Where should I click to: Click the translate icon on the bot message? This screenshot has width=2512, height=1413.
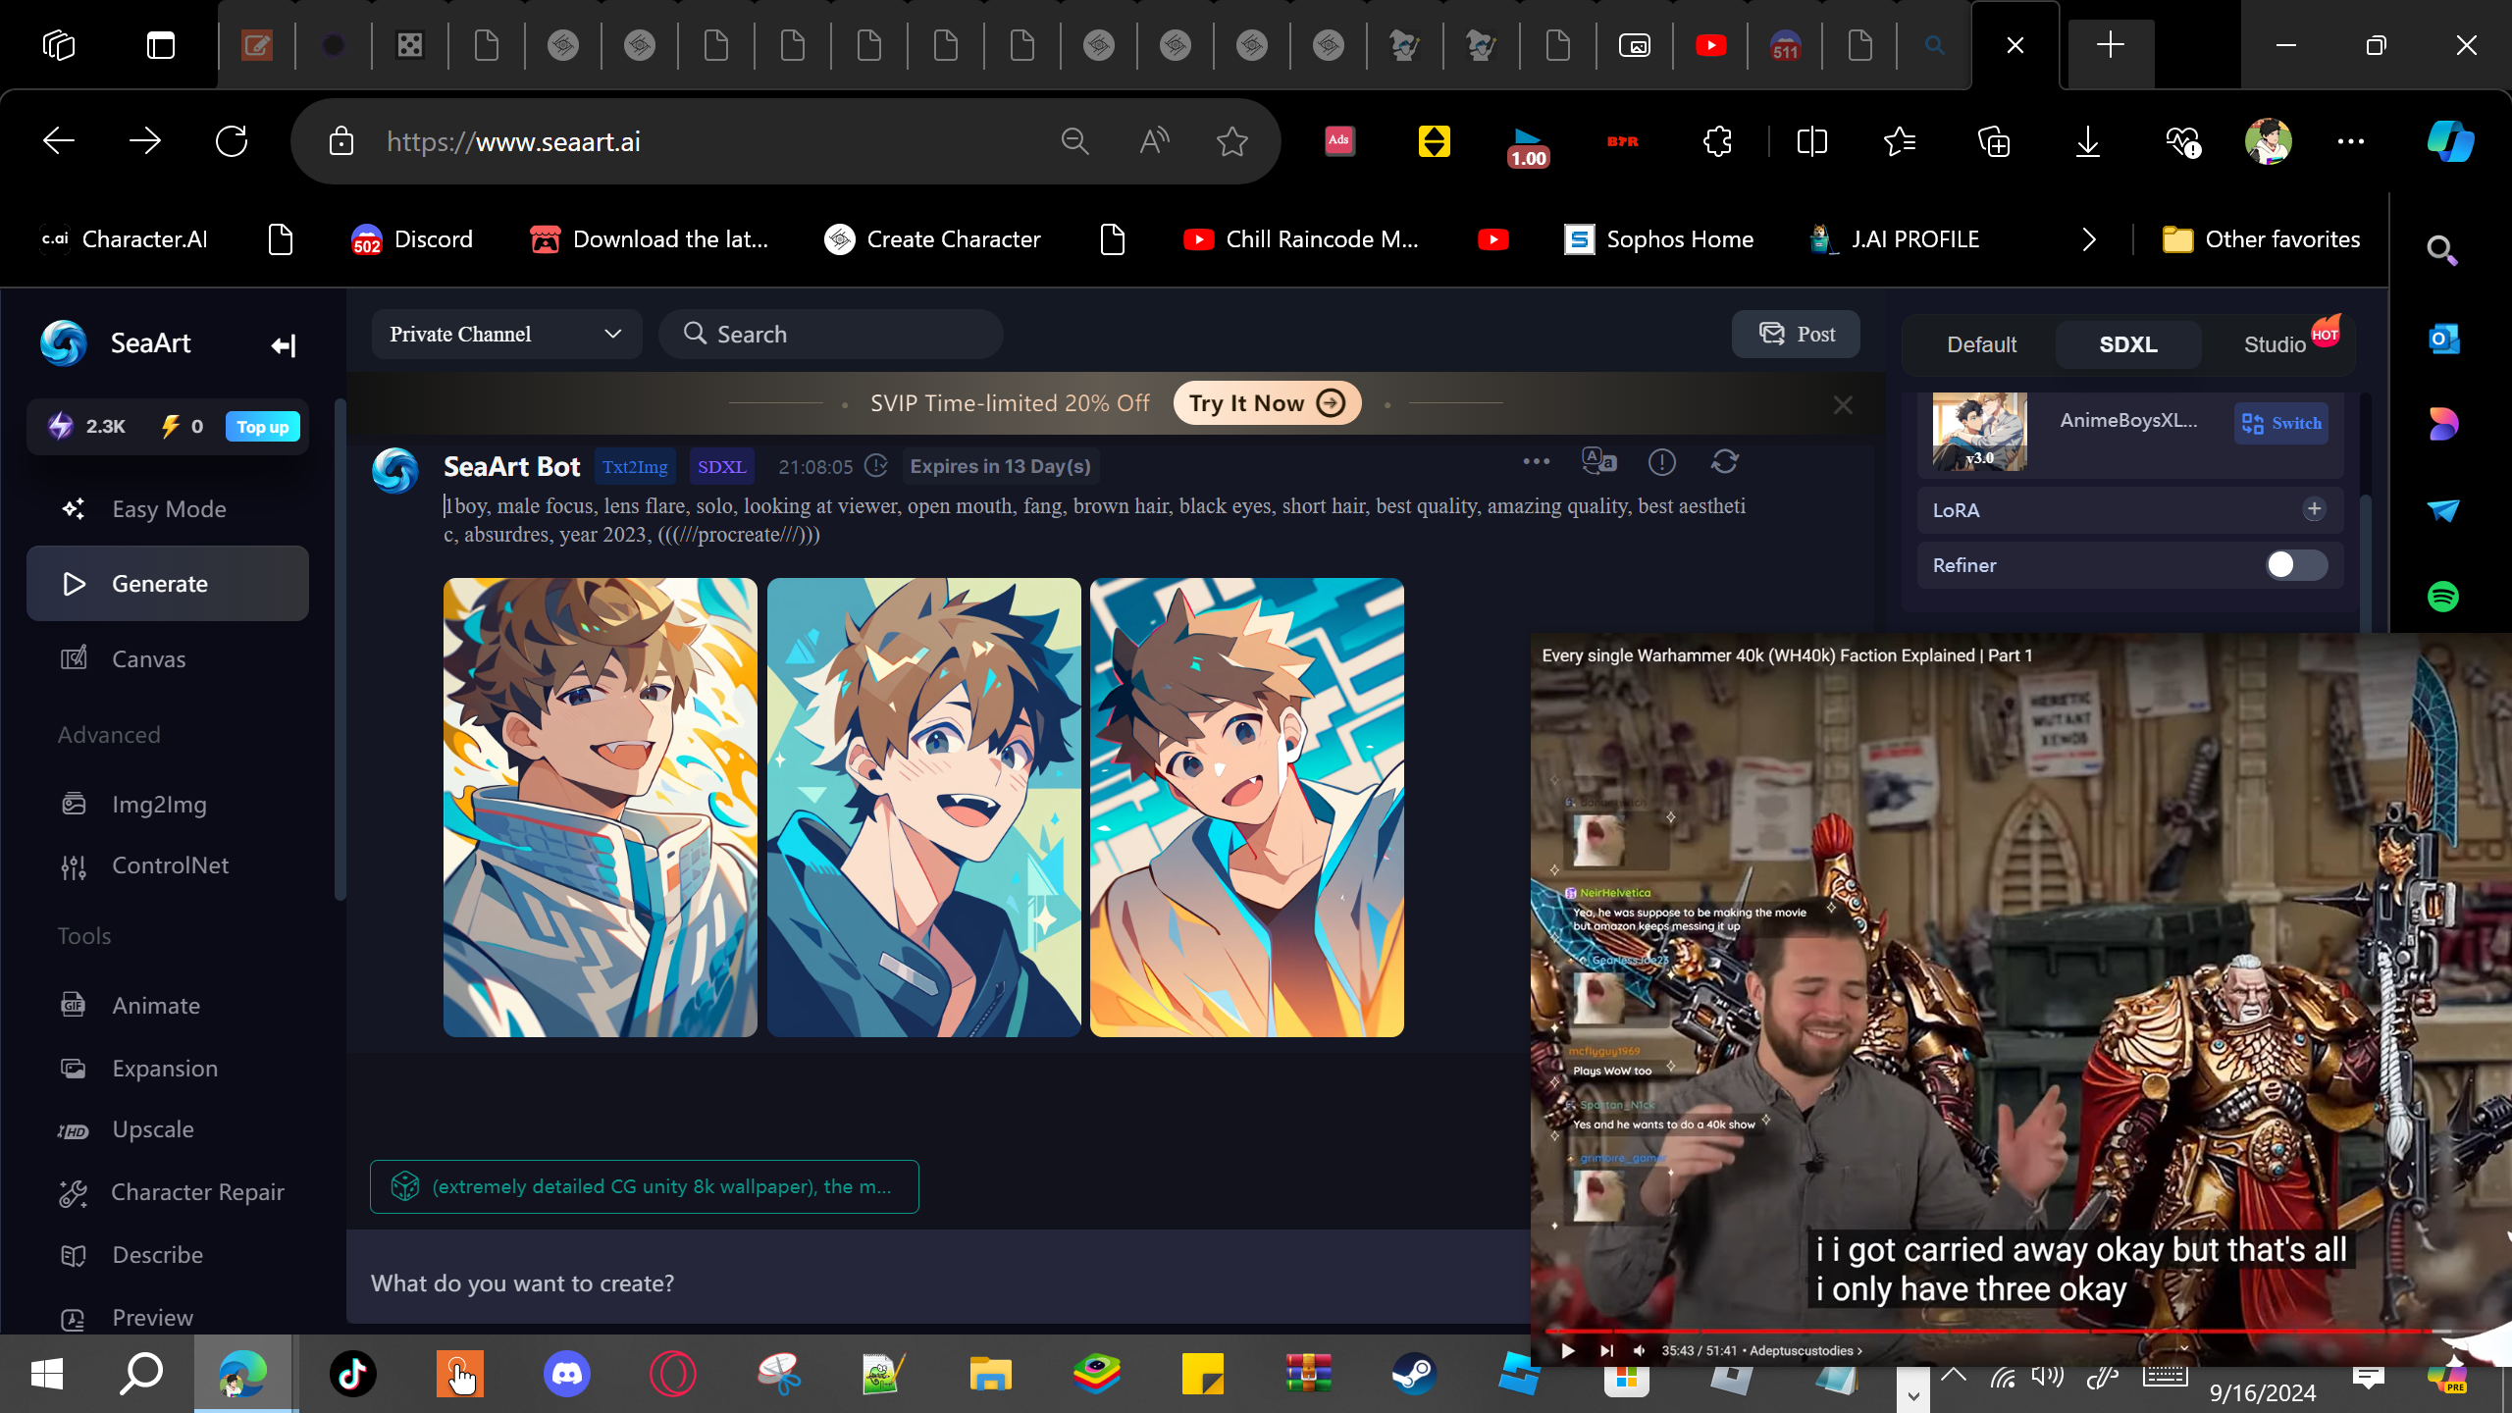pos(1599,461)
